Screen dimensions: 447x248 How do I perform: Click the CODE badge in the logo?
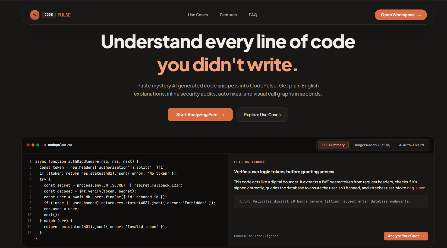(49, 15)
